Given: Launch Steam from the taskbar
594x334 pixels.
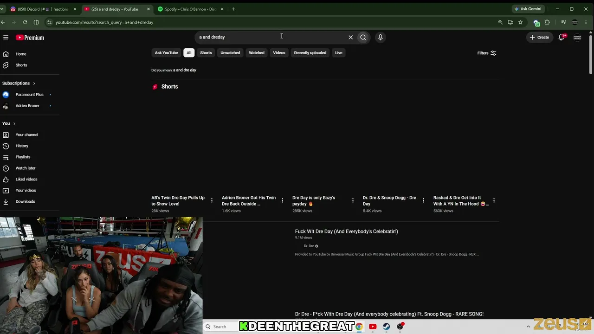Looking at the screenshot, I should pos(386,327).
